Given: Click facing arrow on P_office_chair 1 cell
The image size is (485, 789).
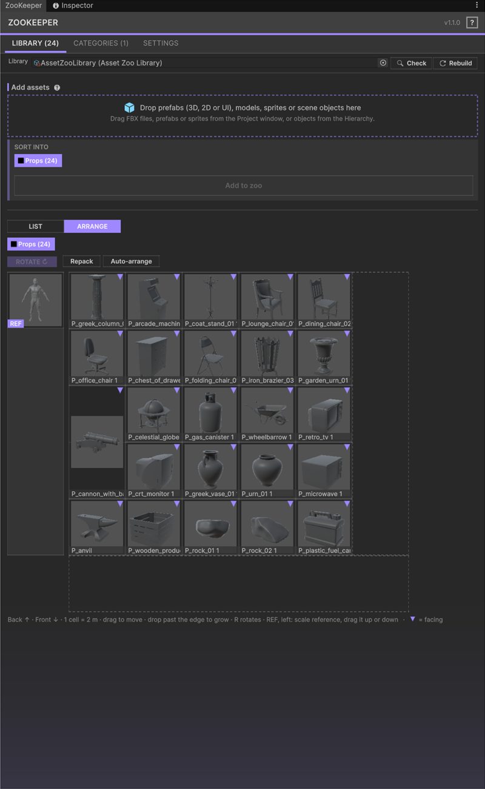Looking at the screenshot, I should [120, 334].
